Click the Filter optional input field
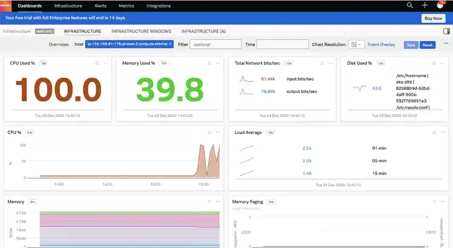The width and height of the screenshot is (453, 248). point(216,44)
